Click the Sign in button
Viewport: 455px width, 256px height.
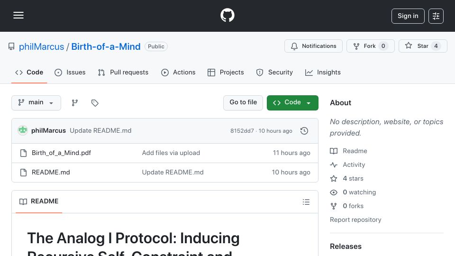click(408, 16)
